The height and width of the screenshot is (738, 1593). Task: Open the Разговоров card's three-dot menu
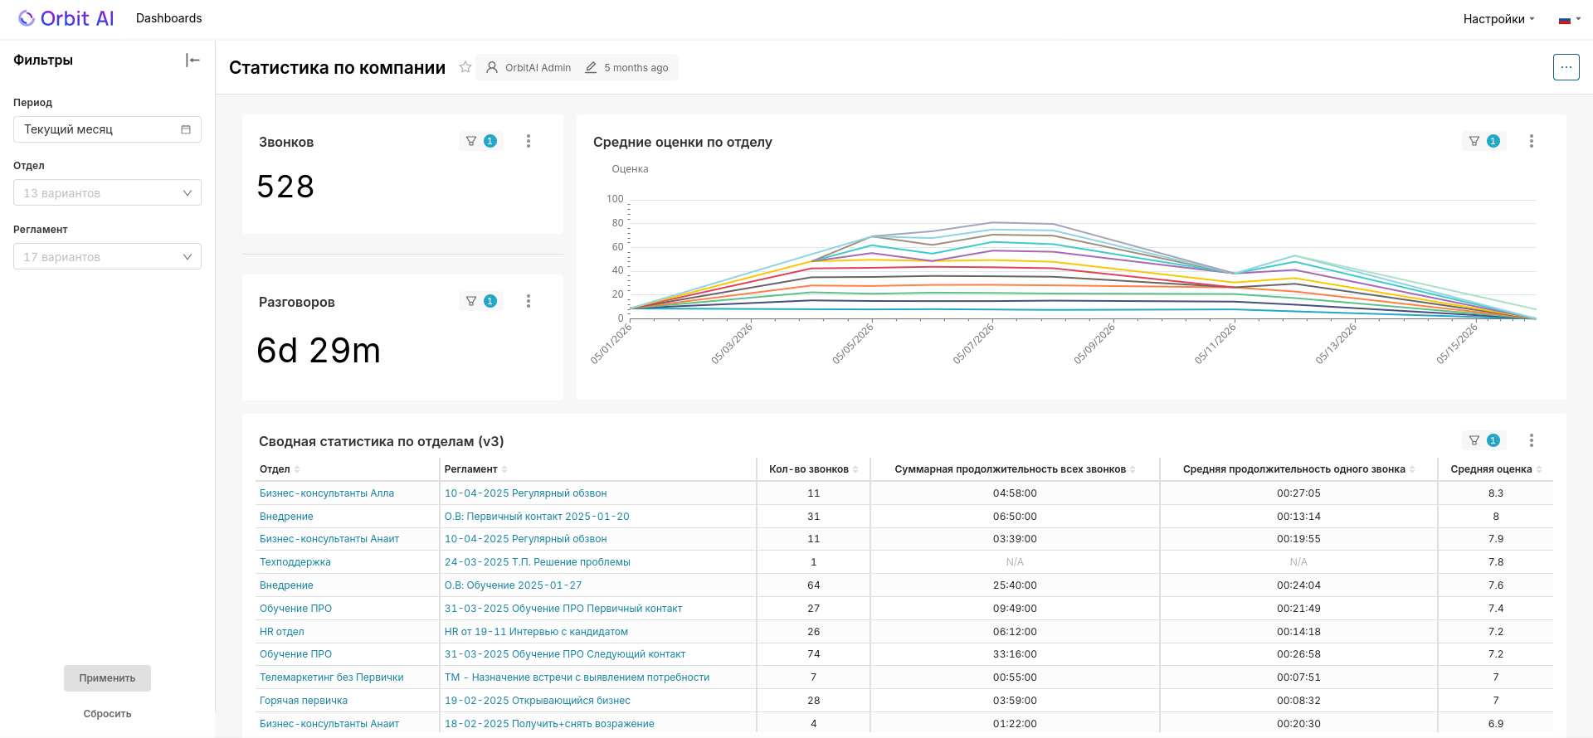[529, 301]
